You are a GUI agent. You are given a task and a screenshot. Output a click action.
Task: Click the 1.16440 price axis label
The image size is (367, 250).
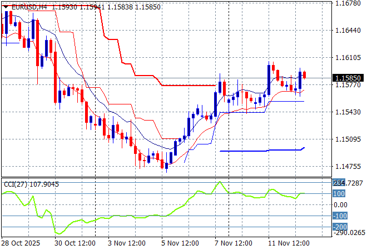[x=348, y=30]
